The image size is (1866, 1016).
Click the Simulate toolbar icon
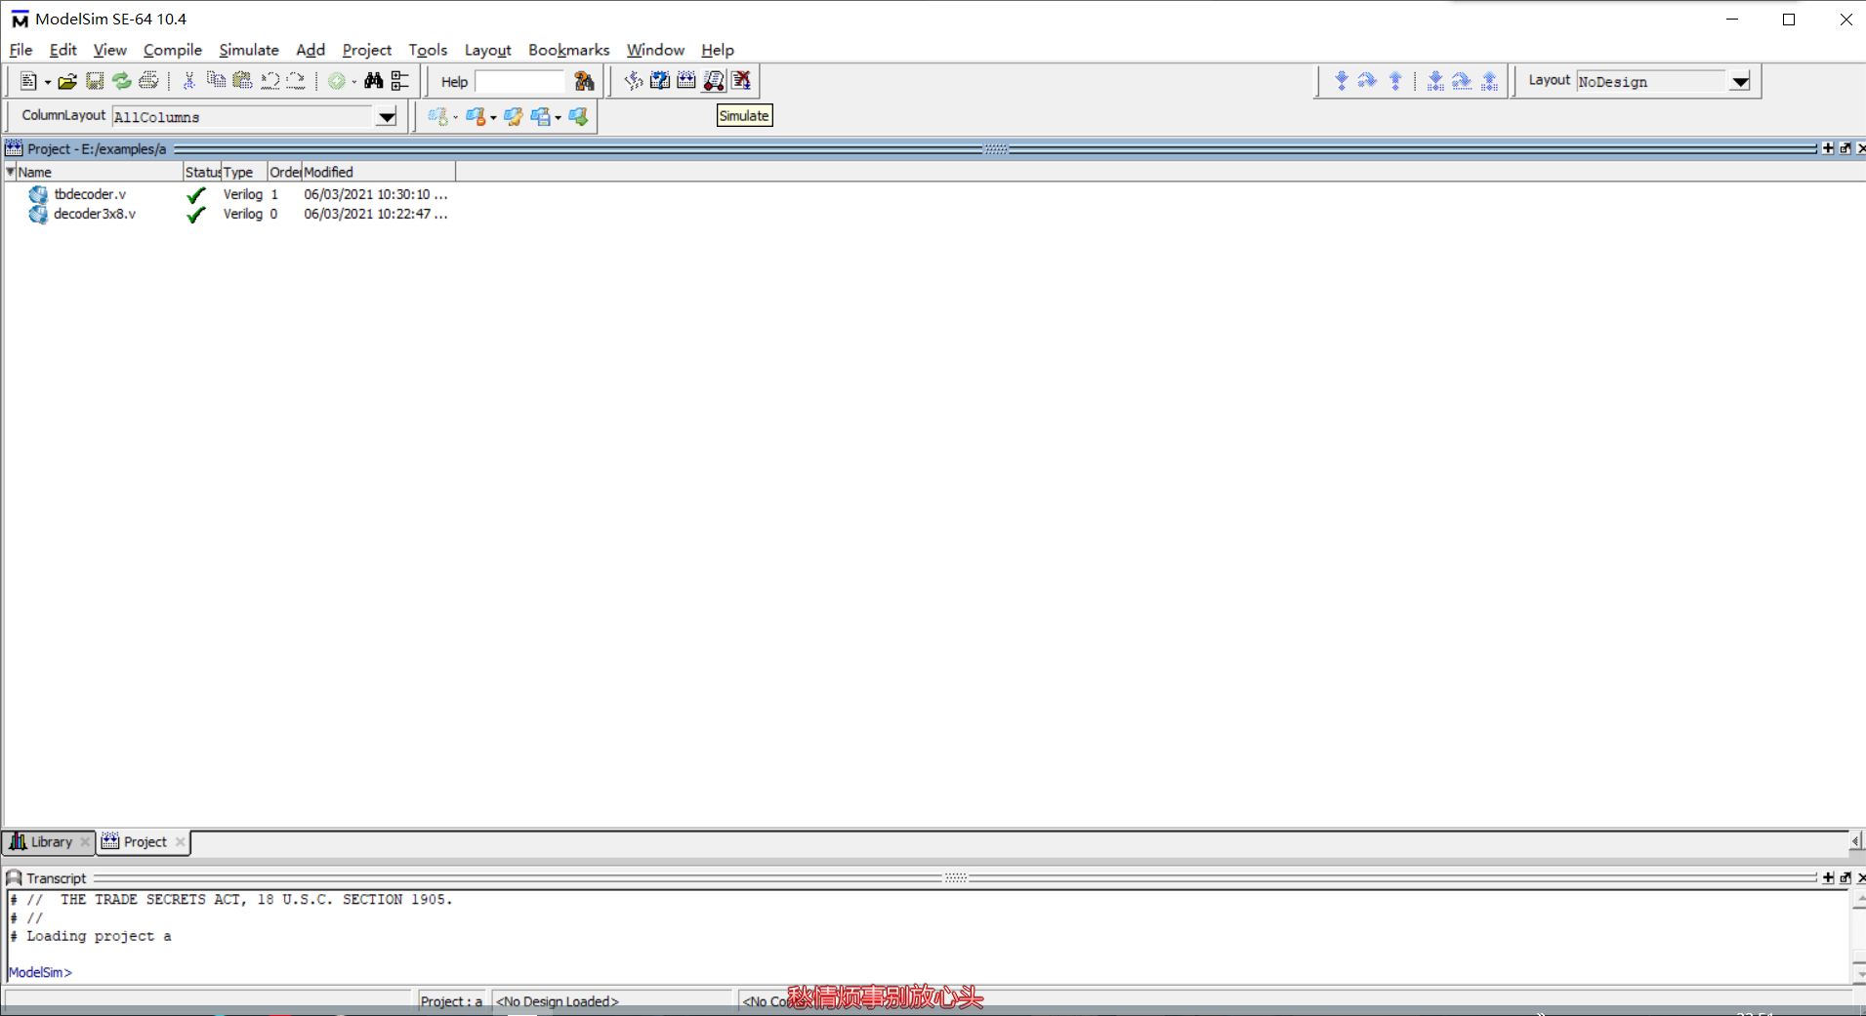pos(714,80)
